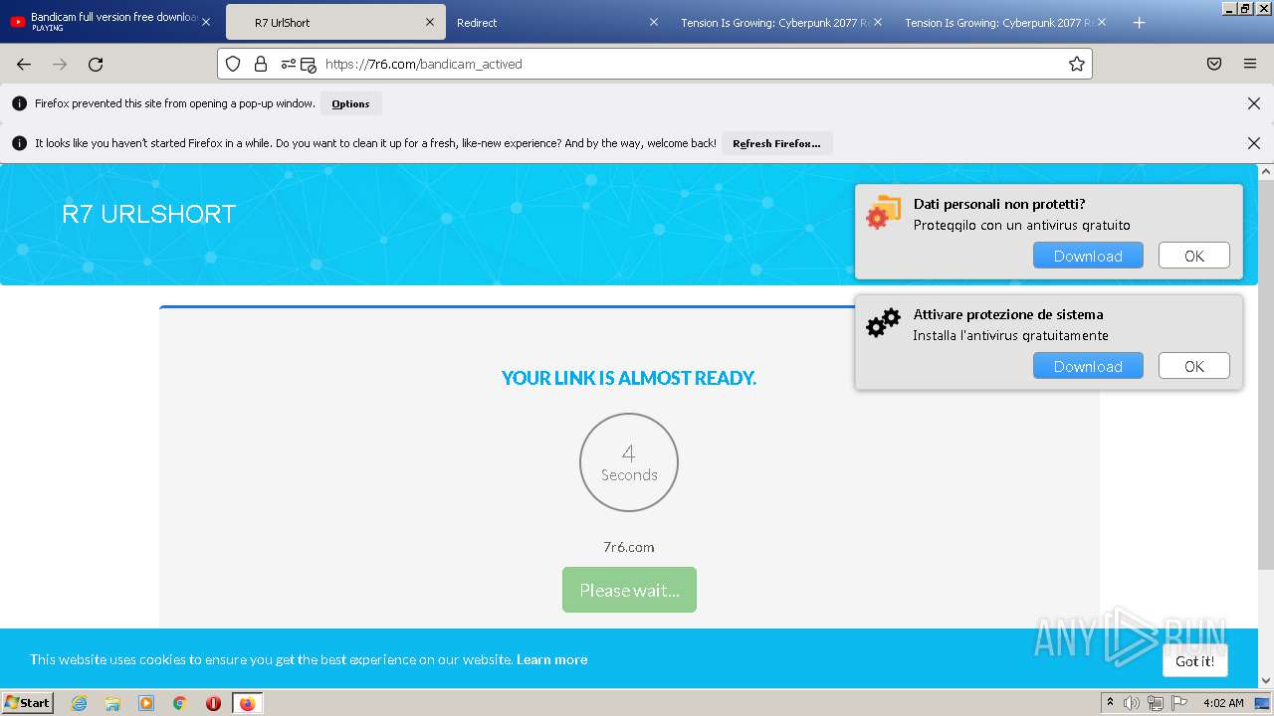Bookmark this page with the star
This screenshot has width=1274, height=716.
(x=1076, y=64)
